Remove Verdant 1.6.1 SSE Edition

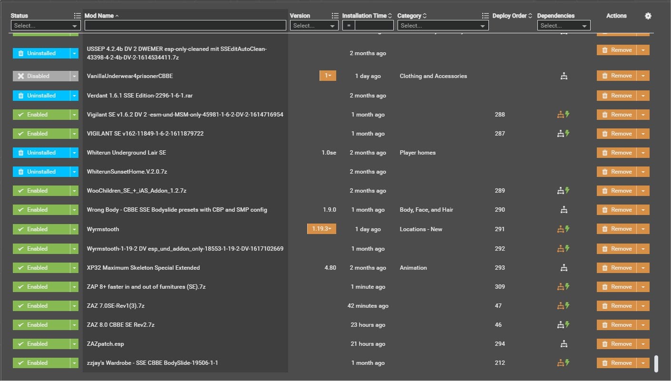pos(617,96)
